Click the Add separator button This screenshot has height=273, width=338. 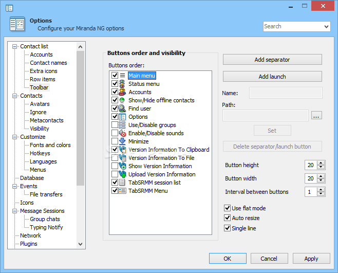click(x=272, y=60)
